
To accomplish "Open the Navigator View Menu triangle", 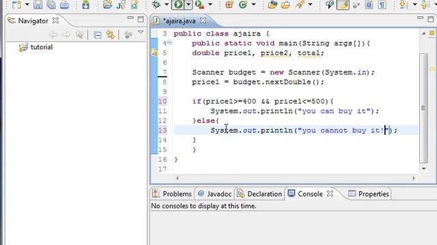I will click(x=141, y=33).
